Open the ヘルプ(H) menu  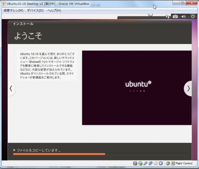(x=54, y=10)
